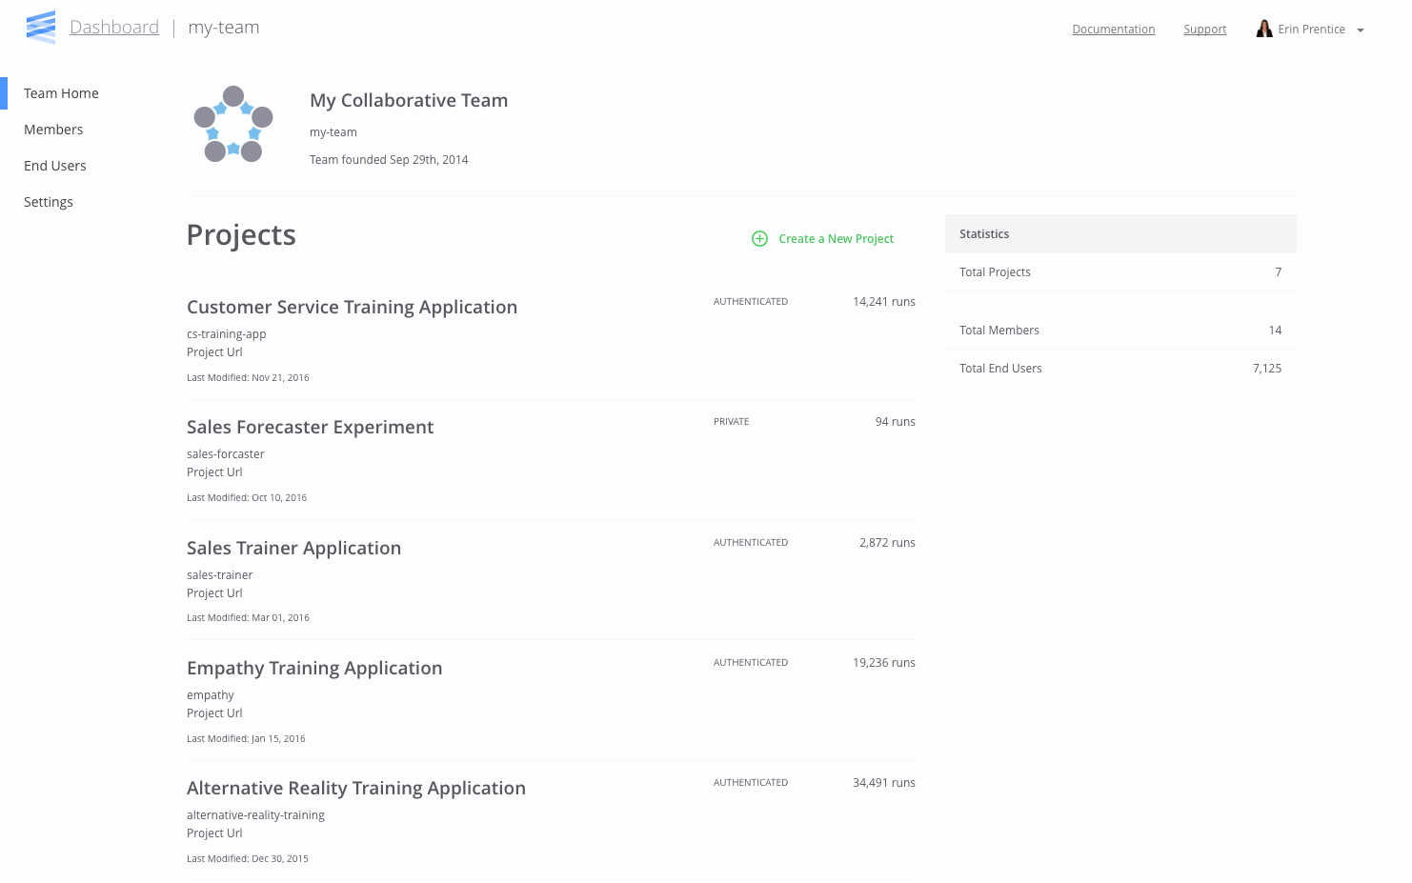1412x883 pixels.
Task: Click Project Url under cs-training-app
Action: tap(214, 352)
